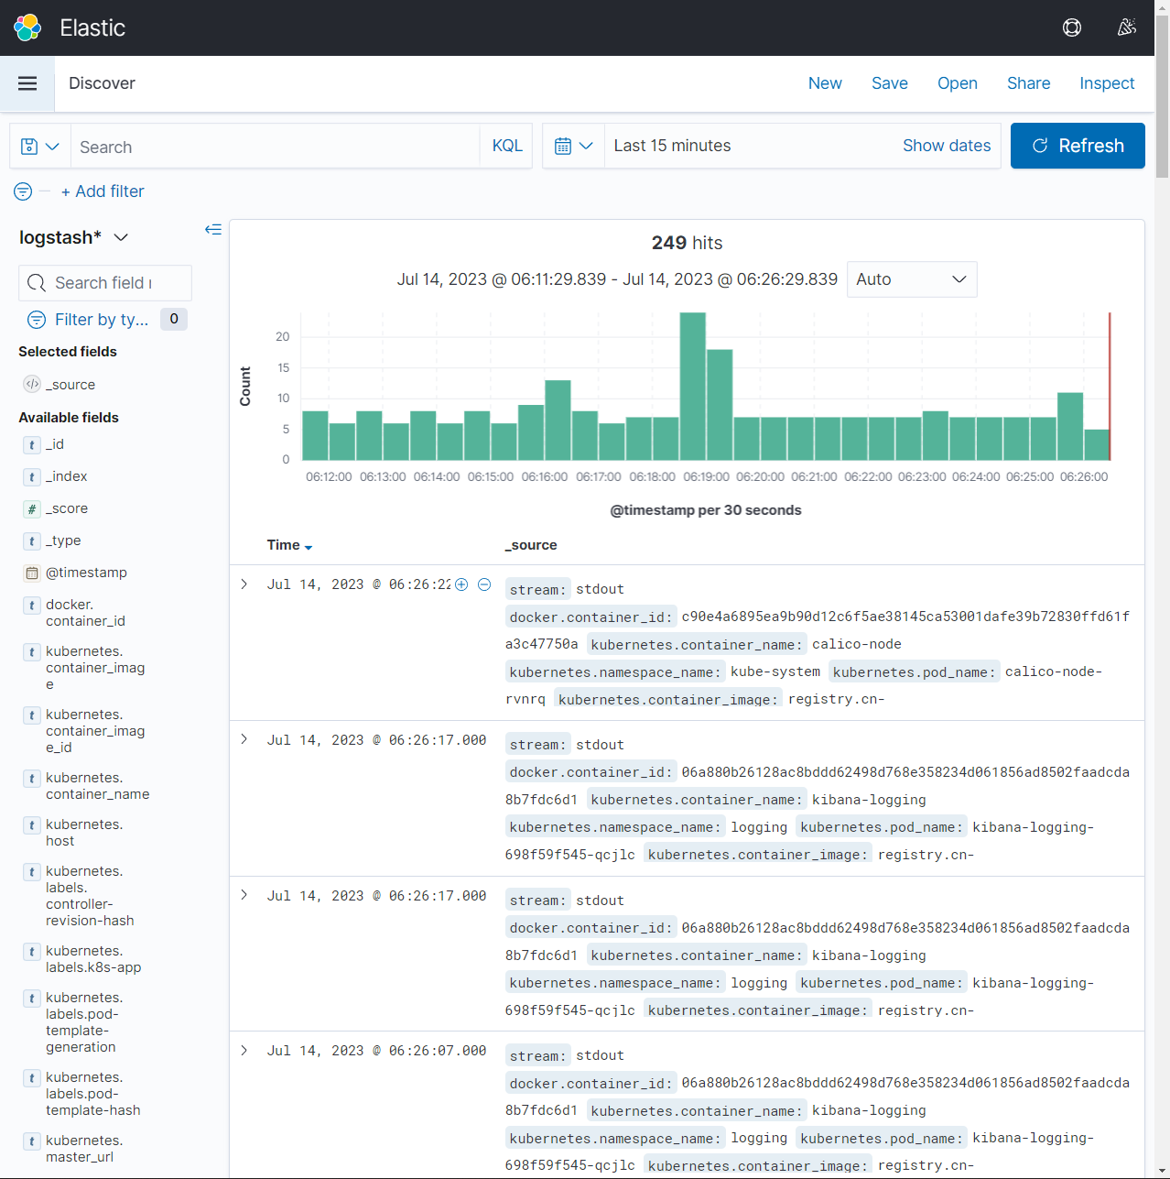Click the Show dates link
The width and height of the screenshot is (1170, 1179).
[x=947, y=146]
